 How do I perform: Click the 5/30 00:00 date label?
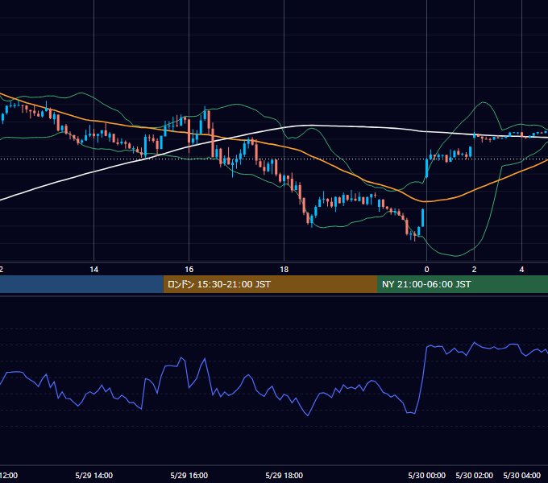pyautogui.click(x=427, y=475)
